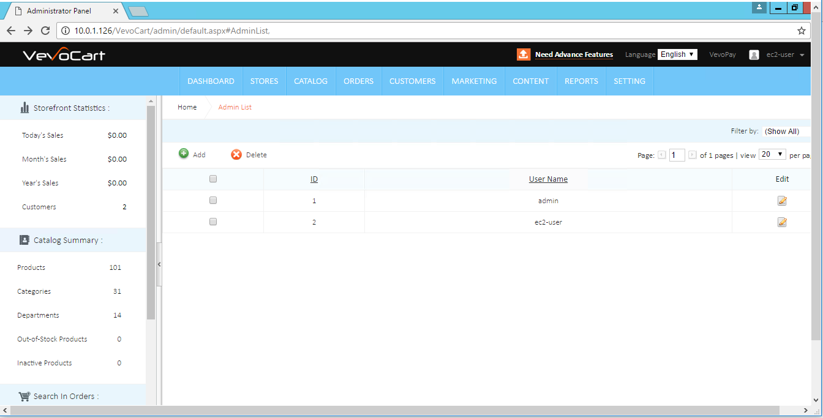This screenshot has height=418, width=823.
Task: Open the Language English dropdown
Action: point(677,54)
